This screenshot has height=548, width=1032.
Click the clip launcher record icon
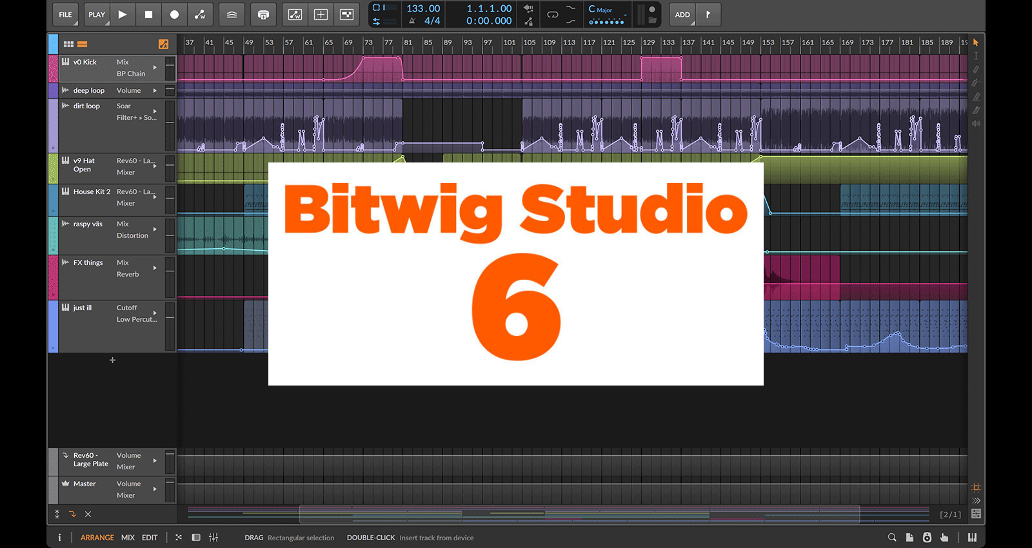[263, 14]
